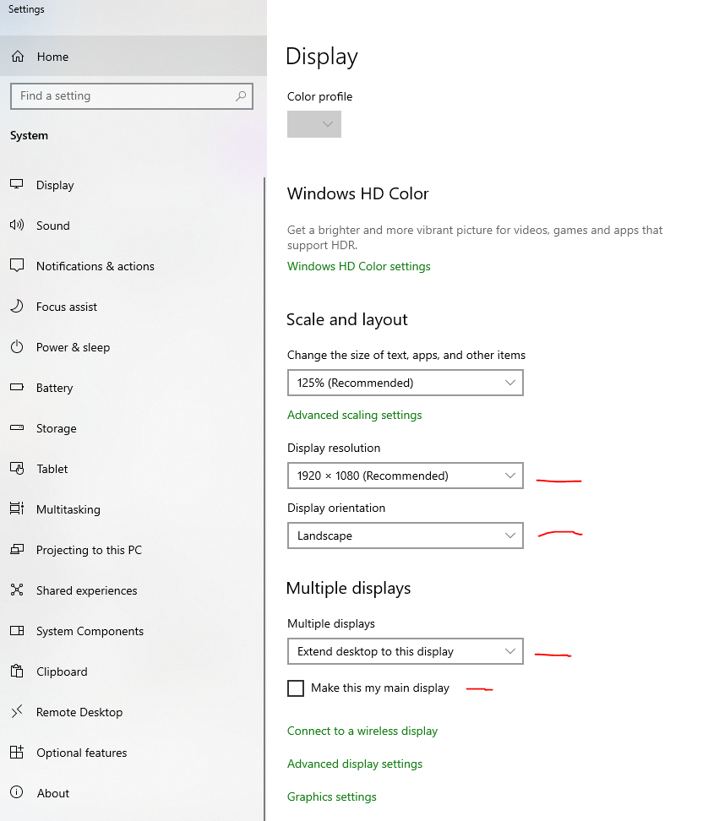This screenshot has width=719, height=821.
Task: Open Battery settings from the sidebar
Action: tap(18, 388)
